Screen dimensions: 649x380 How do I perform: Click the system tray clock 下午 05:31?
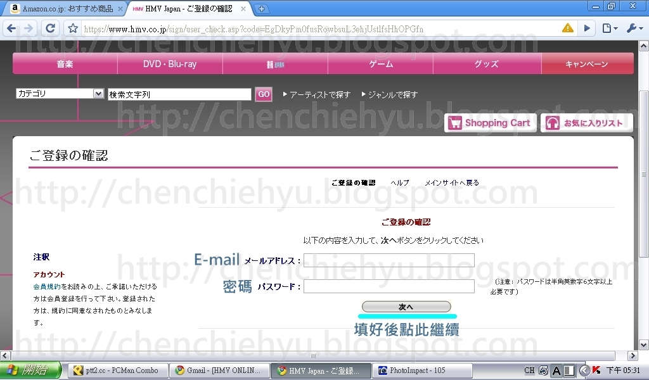624,370
